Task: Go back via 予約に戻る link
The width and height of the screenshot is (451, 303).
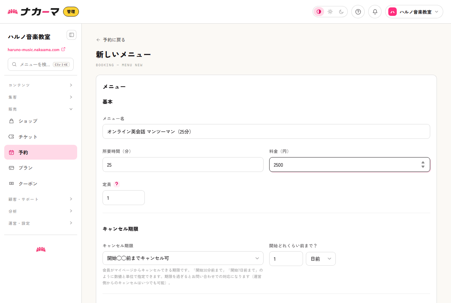Action: point(111,40)
